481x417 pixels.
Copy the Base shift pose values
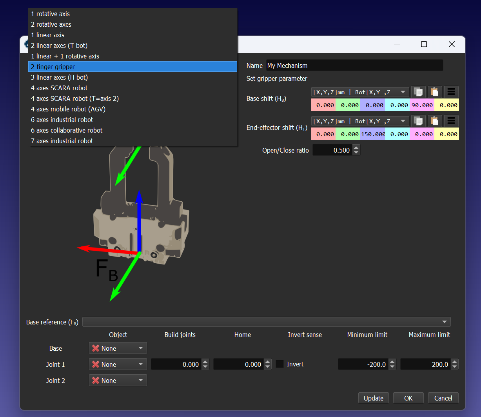tap(419, 92)
